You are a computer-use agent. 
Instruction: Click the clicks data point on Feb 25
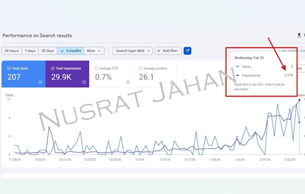[299, 122]
